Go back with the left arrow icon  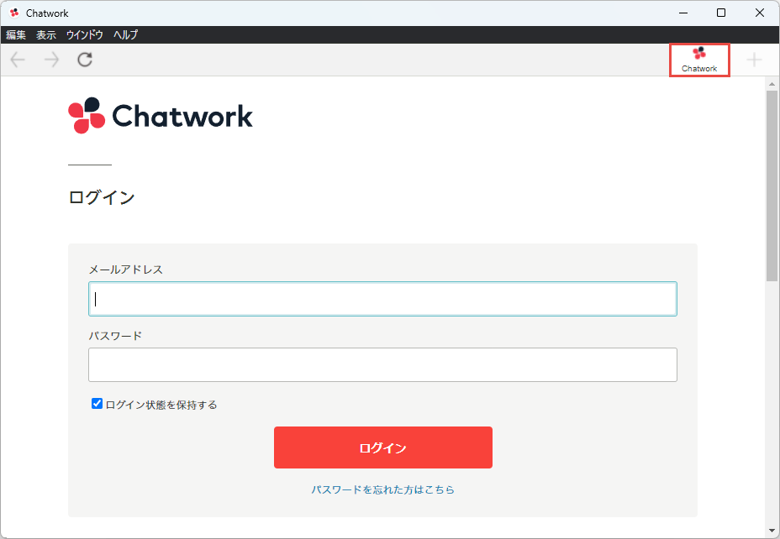pos(18,60)
